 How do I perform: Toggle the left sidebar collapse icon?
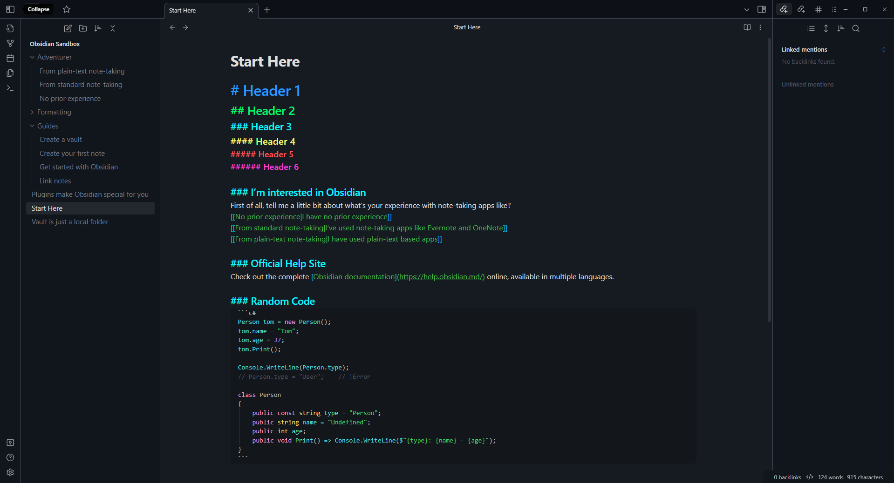tap(10, 9)
